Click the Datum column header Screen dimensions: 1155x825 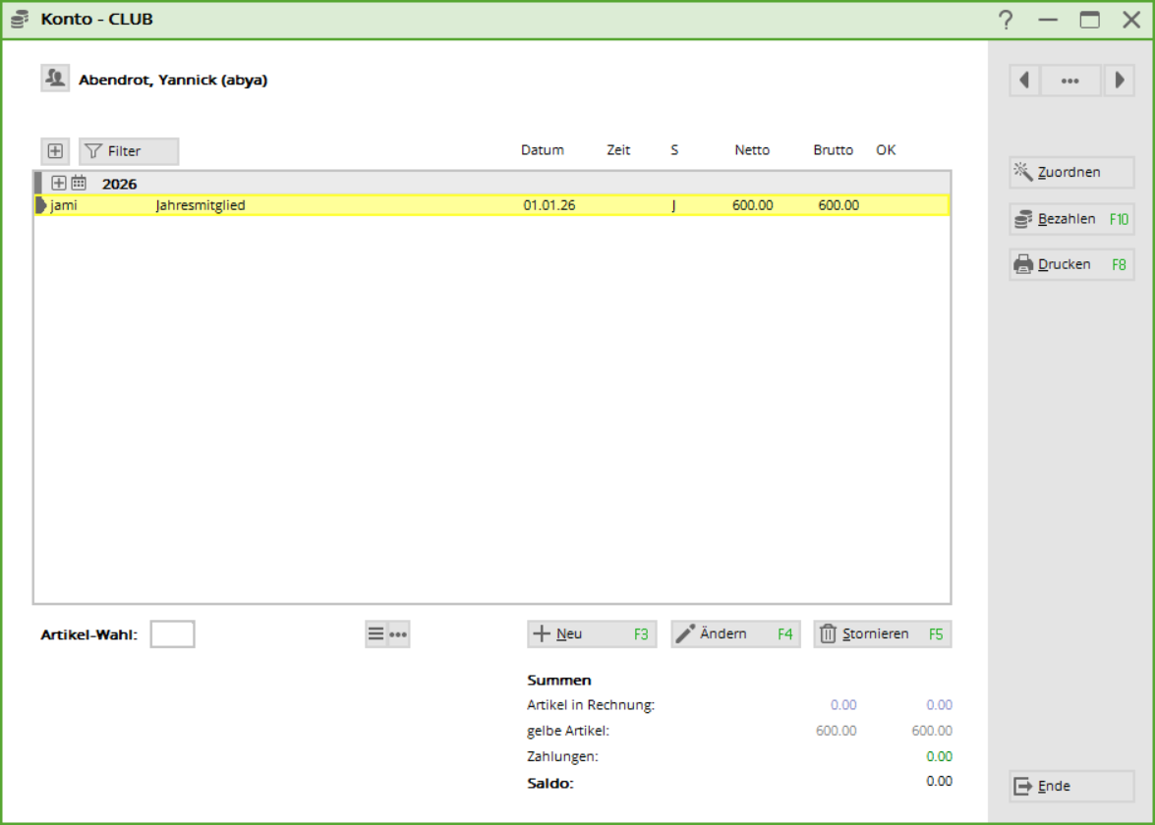tap(543, 150)
